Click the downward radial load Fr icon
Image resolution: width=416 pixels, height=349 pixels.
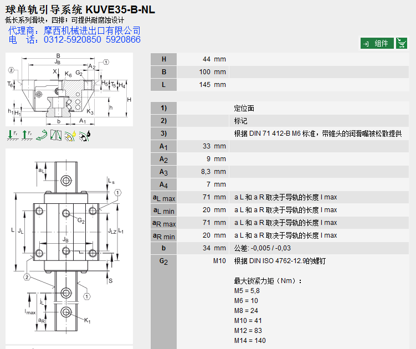pyautogui.click(x=12, y=135)
